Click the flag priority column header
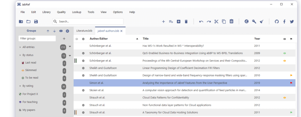The height and width of the screenshot is (117, 301). [x=291, y=39]
